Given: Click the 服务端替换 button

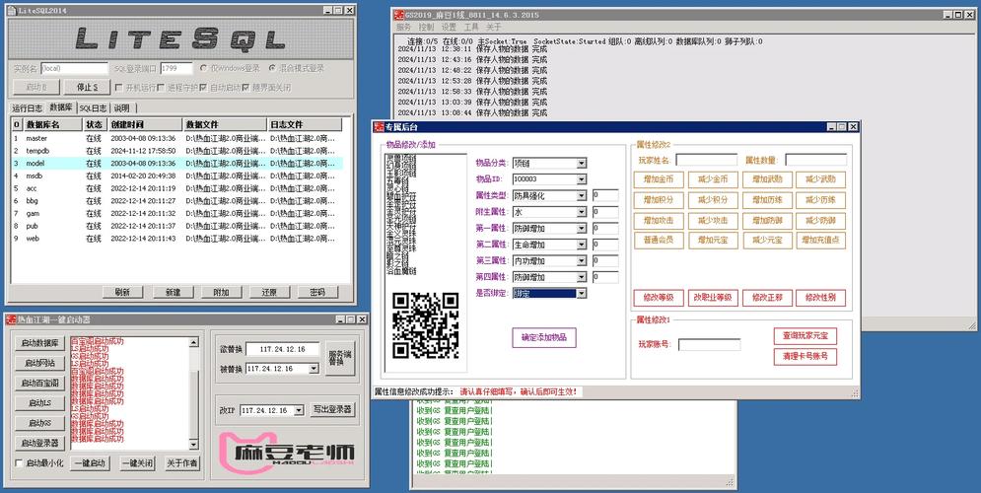Looking at the screenshot, I should 340,358.
